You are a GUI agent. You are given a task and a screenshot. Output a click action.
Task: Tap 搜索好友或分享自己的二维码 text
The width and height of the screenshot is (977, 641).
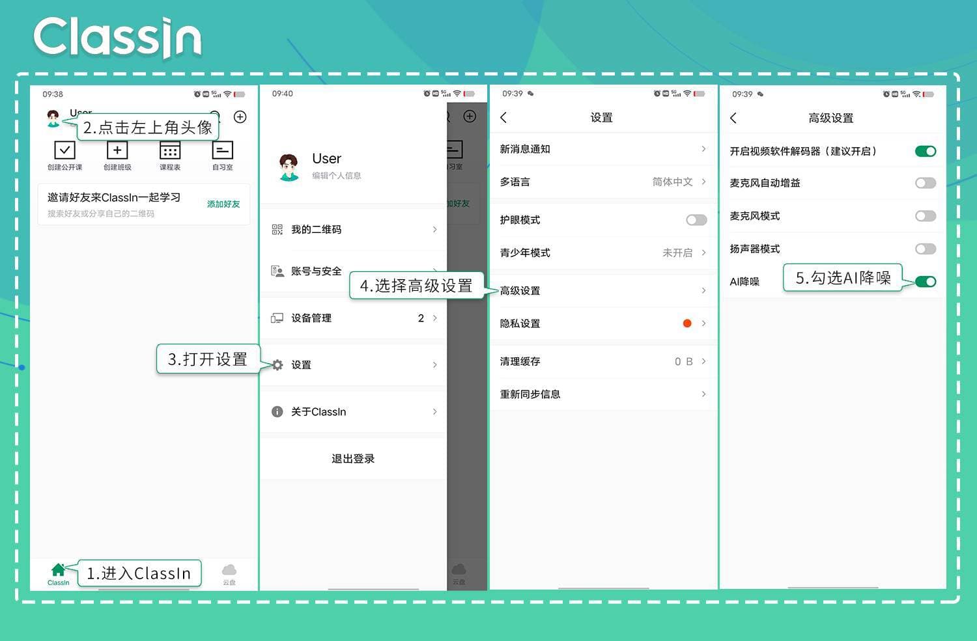click(101, 213)
